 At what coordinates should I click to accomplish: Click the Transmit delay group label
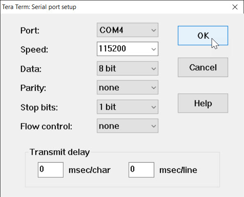click(x=59, y=152)
